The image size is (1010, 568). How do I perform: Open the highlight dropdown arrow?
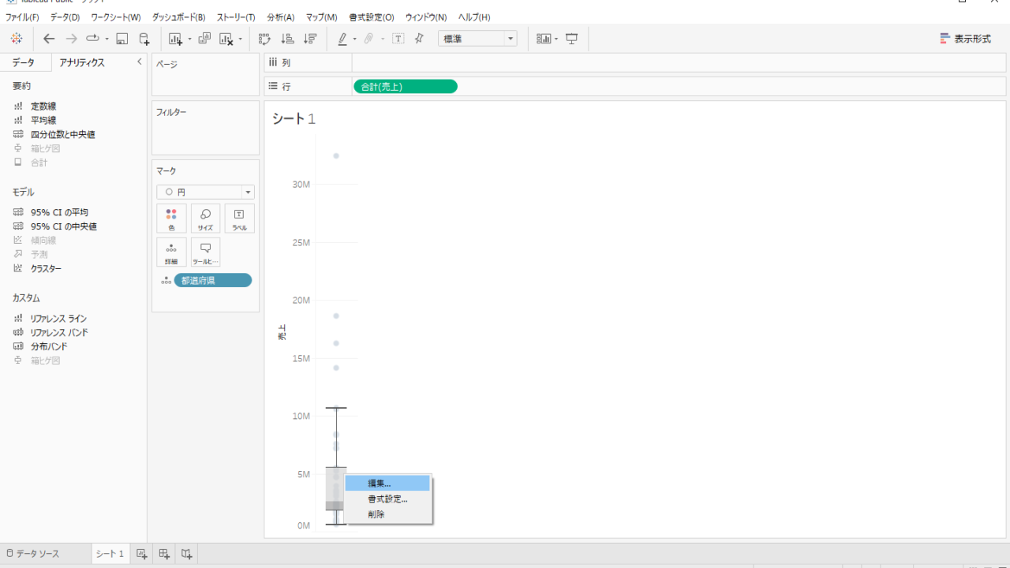[355, 39]
